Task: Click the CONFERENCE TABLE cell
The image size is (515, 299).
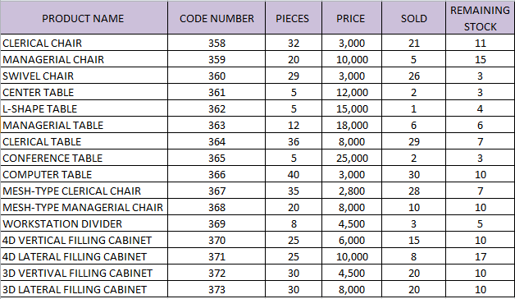Action: click(84, 158)
